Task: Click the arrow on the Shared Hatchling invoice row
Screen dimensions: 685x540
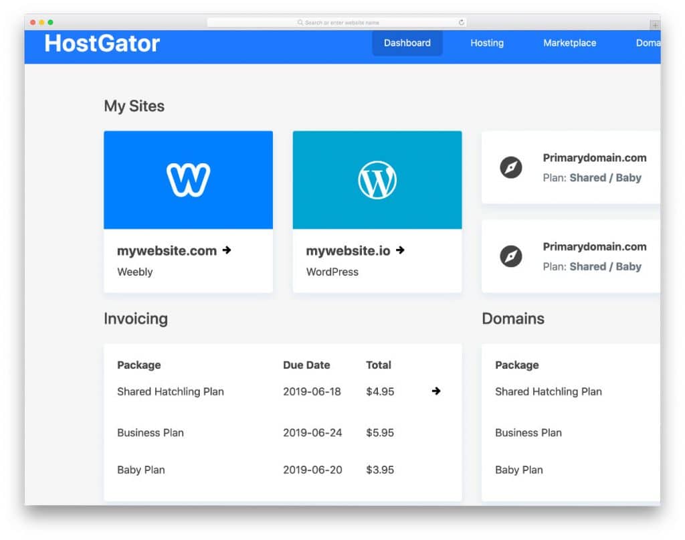Action: point(436,391)
